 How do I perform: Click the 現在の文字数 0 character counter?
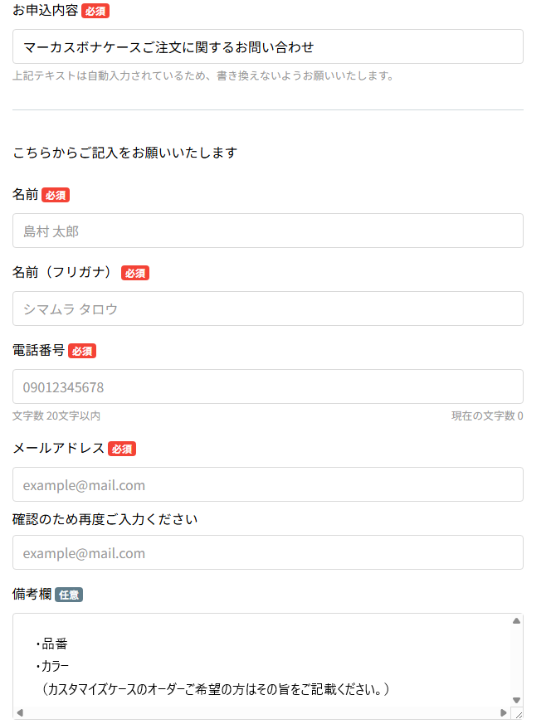(487, 415)
